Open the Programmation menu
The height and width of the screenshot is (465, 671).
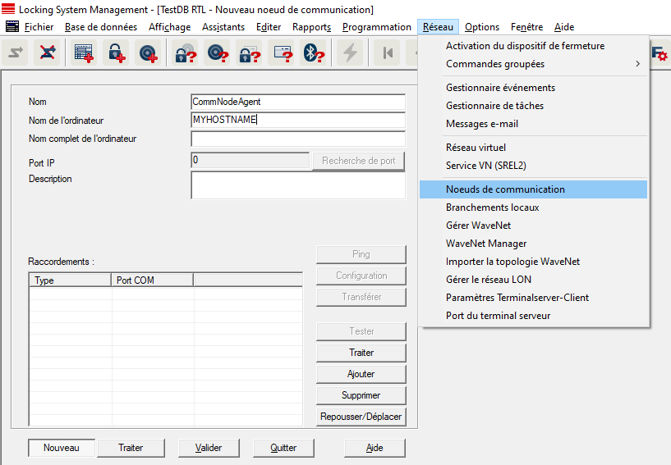click(x=376, y=27)
